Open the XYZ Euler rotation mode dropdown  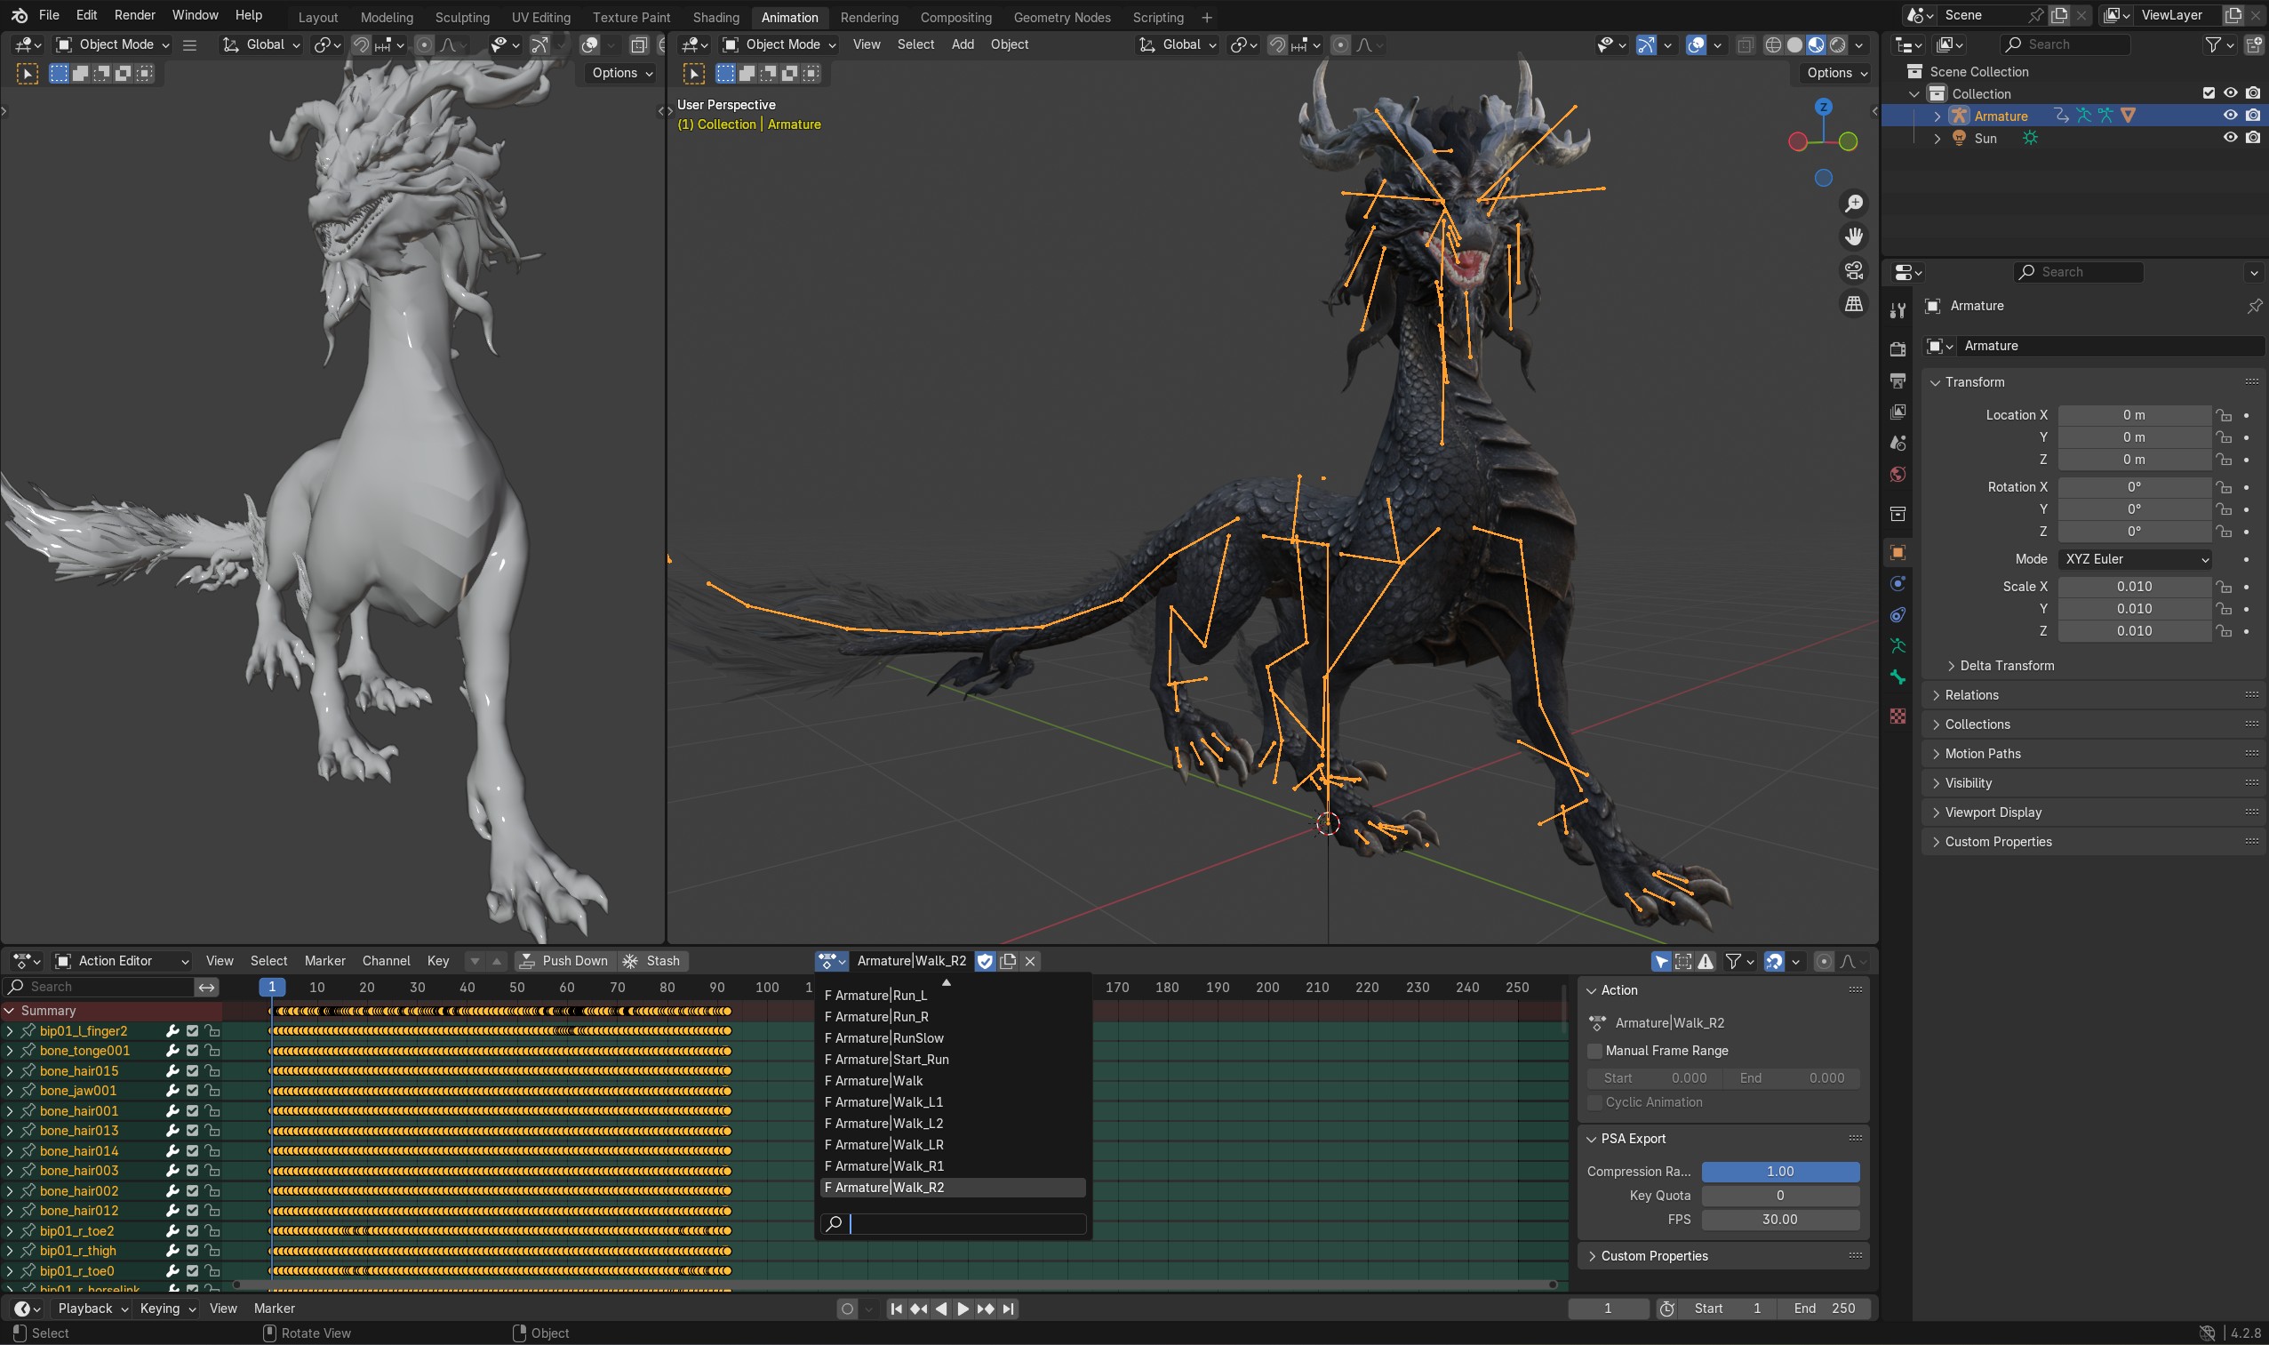tap(2134, 559)
